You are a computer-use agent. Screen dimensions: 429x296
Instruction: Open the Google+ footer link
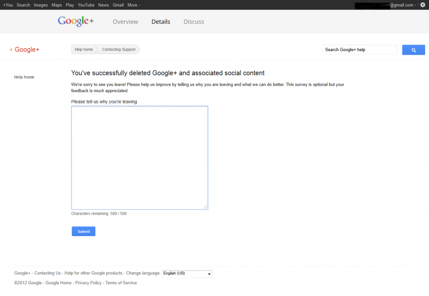click(23, 273)
